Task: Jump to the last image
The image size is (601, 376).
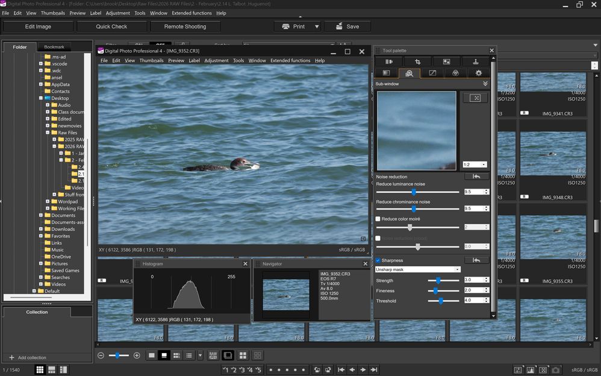Action: click(x=374, y=370)
